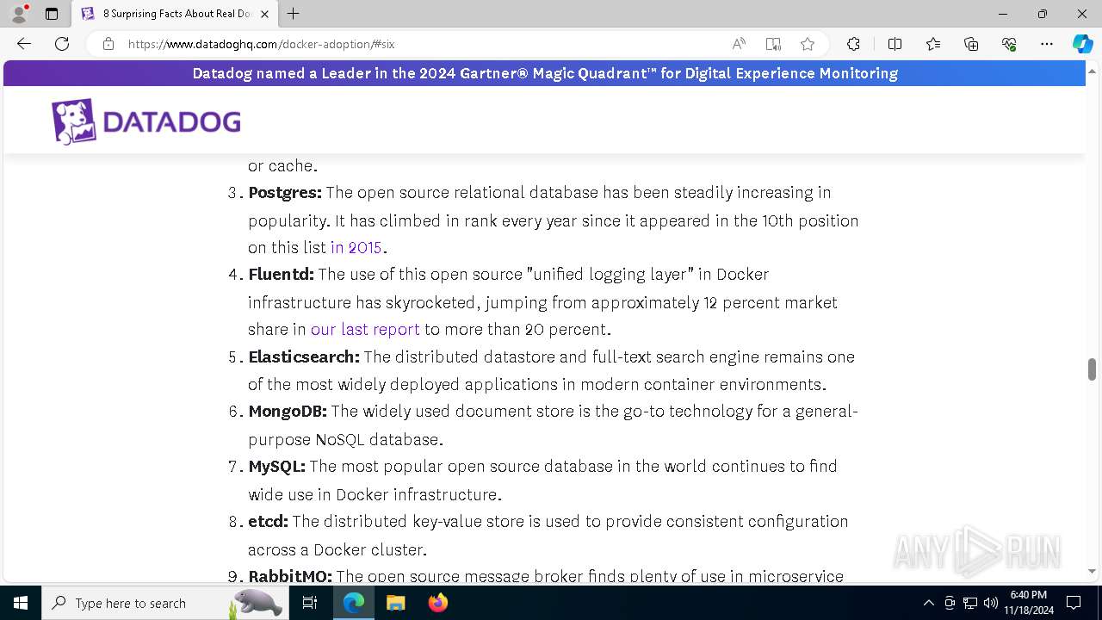The height and width of the screenshot is (620, 1102).
Task: Open Task View on taskbar
Action: 310,603
